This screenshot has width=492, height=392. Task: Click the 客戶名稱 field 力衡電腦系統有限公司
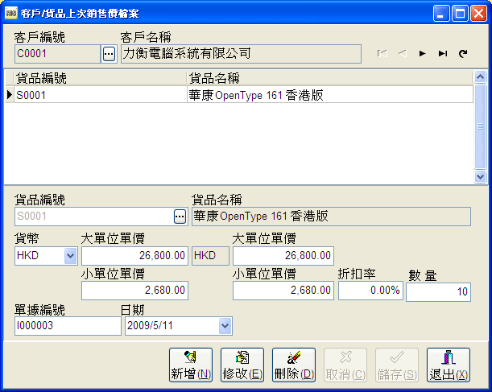tap(241, 54)
